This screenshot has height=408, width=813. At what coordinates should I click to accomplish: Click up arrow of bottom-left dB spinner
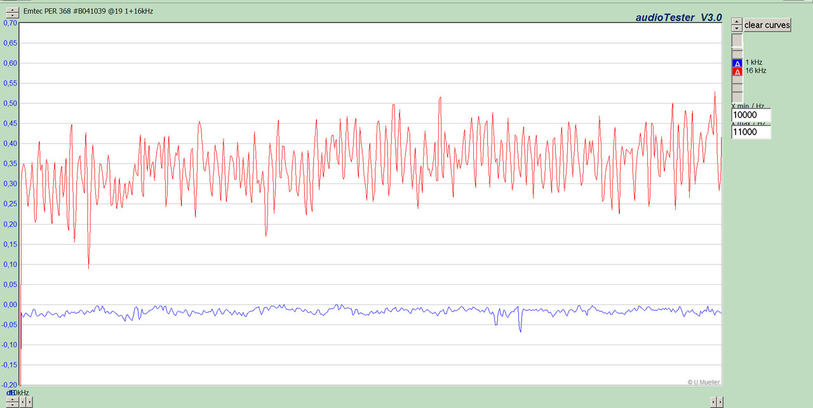click(x=12, y=399)
